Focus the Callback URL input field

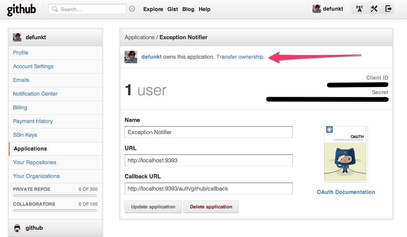[208, 189]
